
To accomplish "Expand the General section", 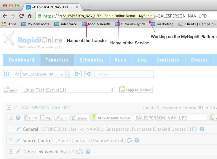I will (11, 129).
